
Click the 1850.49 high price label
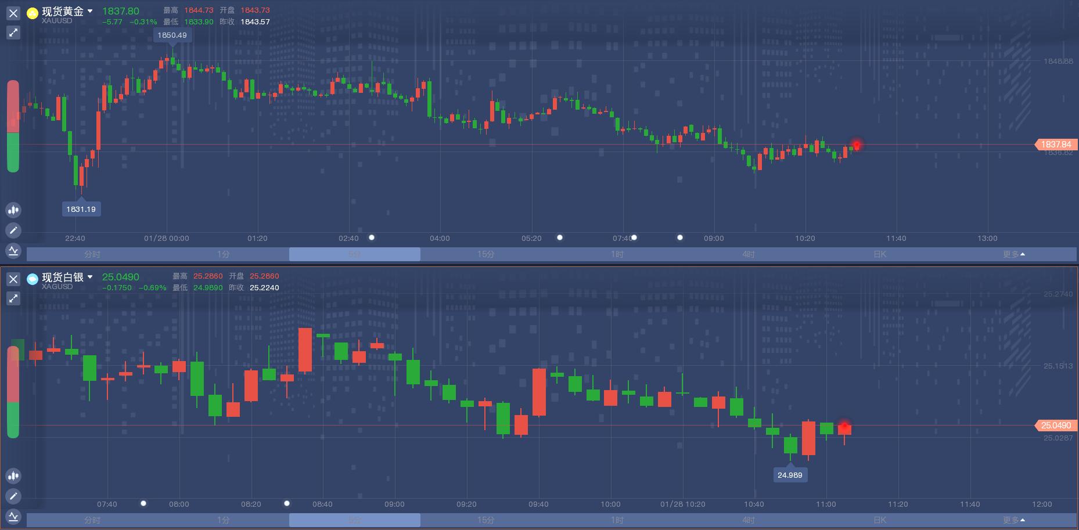click(172, 35)
